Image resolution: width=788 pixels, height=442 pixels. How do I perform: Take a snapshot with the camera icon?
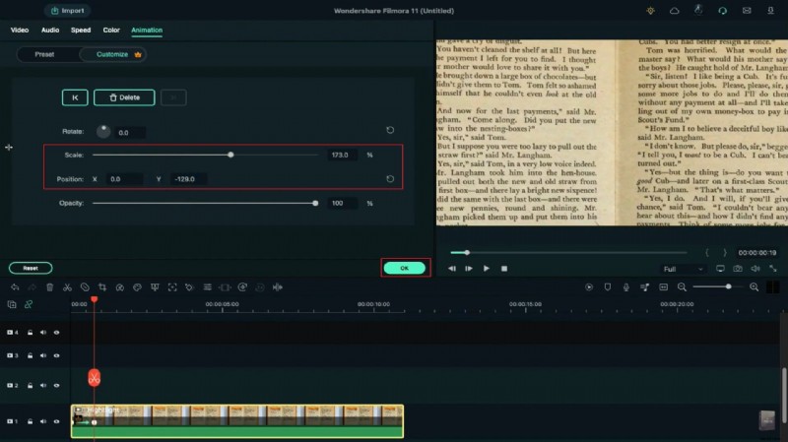point(737,268)
